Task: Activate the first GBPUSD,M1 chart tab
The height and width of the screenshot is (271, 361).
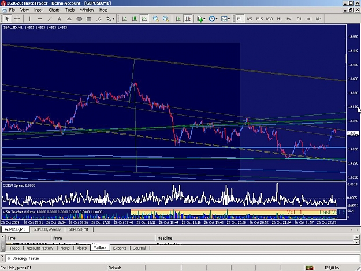Action: pyautogui.click(x=15, y=229)
